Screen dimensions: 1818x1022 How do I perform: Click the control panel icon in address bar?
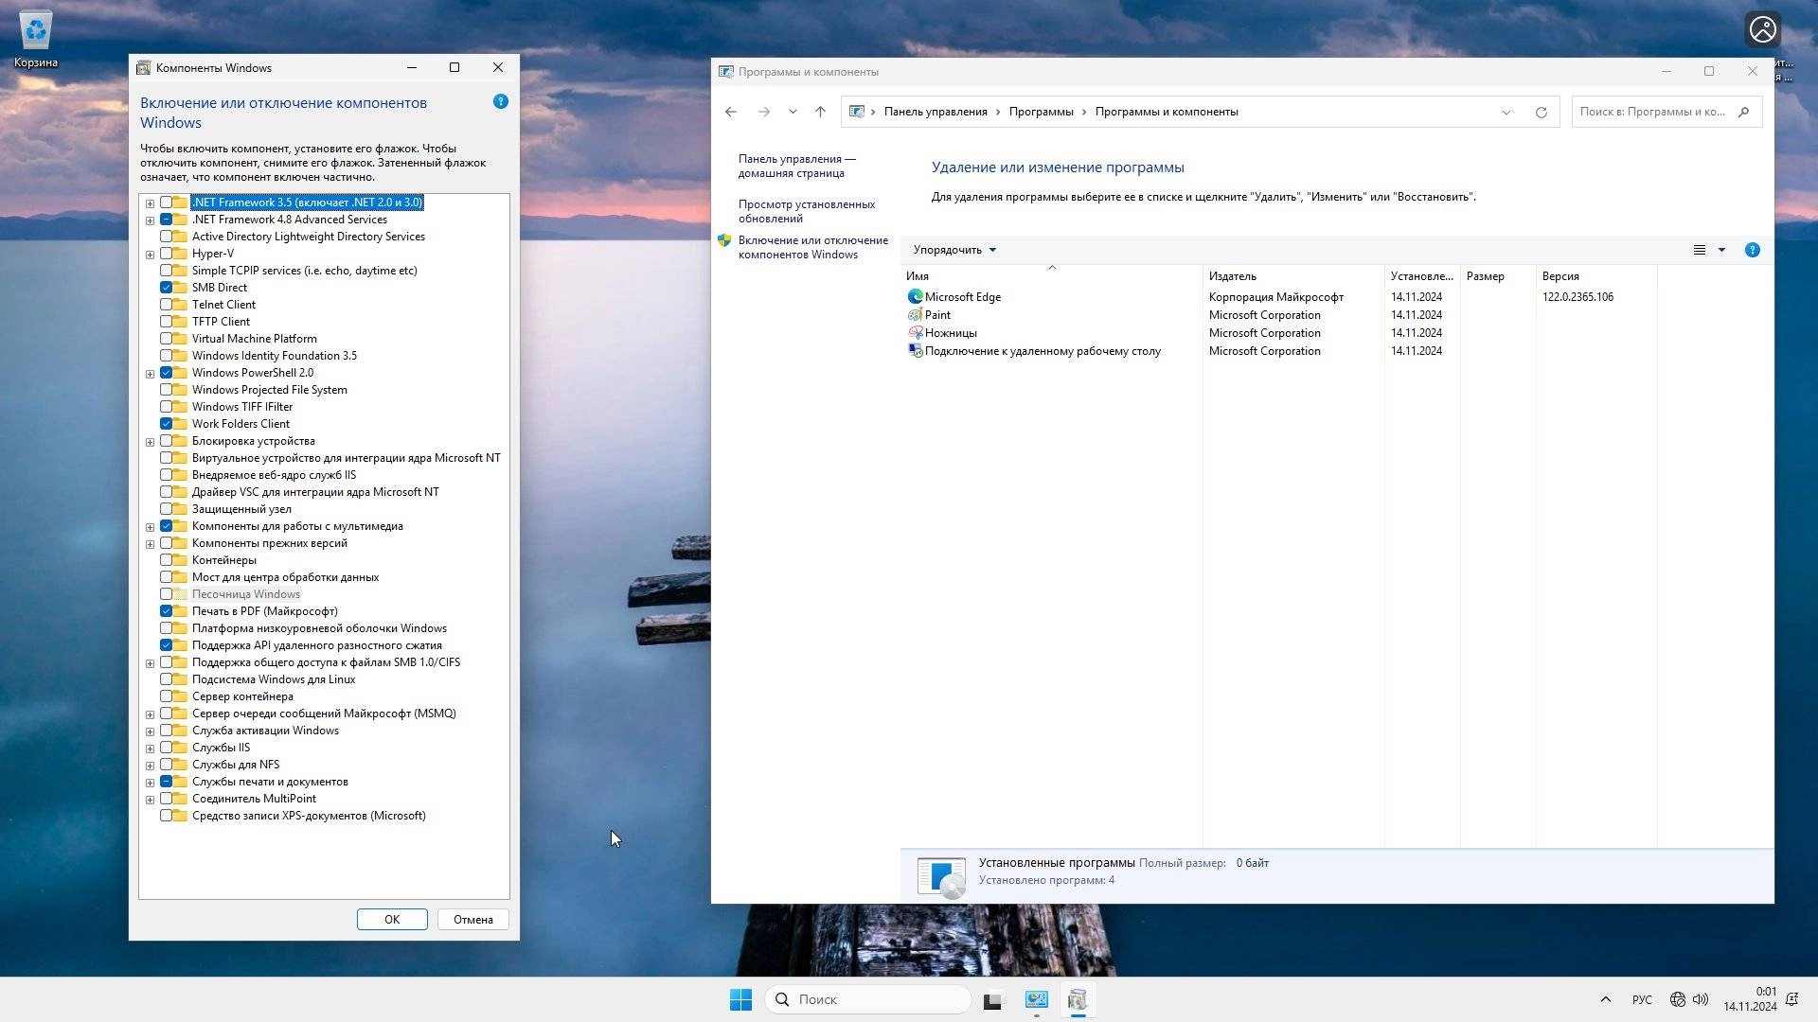(x=856, y=112)
